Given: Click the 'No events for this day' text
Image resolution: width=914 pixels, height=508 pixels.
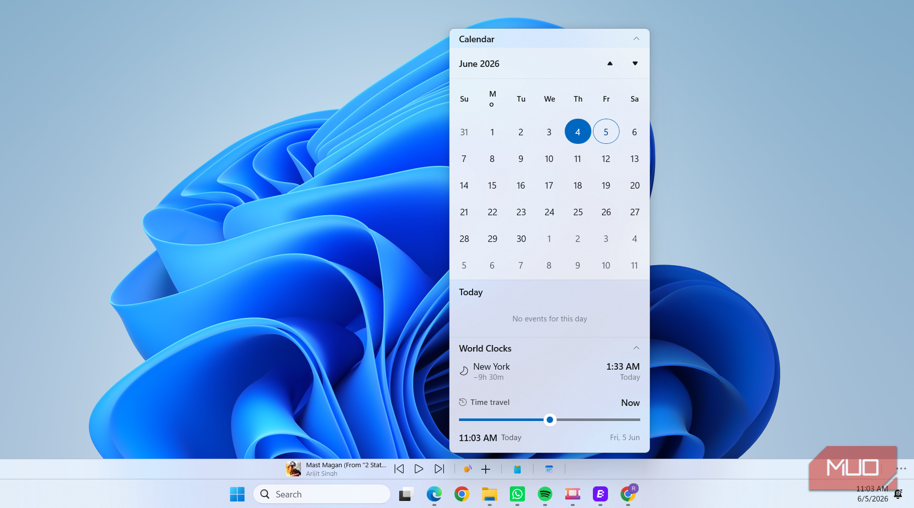Looking at the screenshot, I should coord(550,319).
